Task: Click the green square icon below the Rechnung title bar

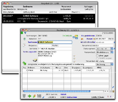Action: coord(22,33)
